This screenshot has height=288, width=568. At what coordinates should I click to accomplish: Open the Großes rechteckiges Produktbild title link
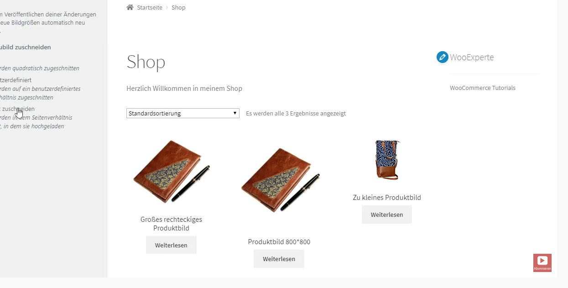(171, 224)
